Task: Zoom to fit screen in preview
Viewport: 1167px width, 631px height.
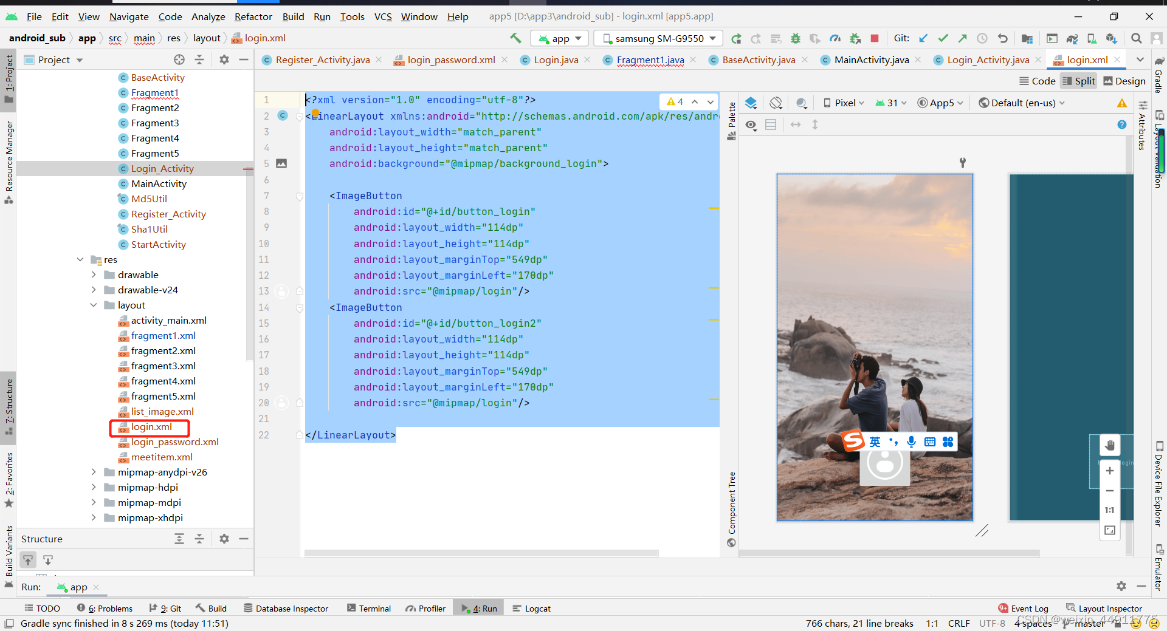Action: [1110, 530]
